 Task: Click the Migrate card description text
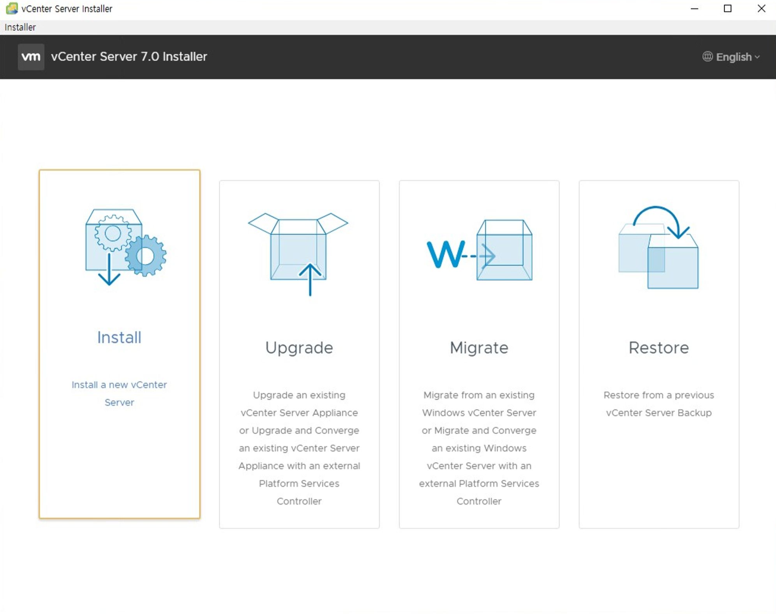pos(479,448)
